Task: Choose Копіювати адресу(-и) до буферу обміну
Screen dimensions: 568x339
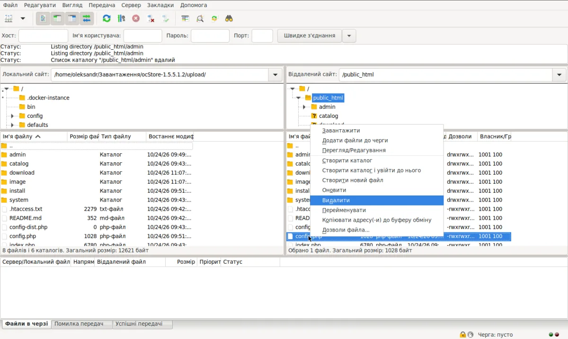Action: coord(377,220)
